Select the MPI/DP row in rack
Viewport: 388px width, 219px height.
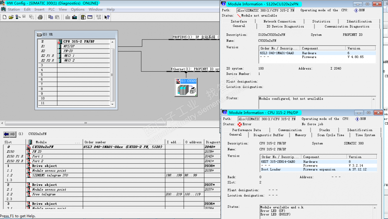(74, 46)
